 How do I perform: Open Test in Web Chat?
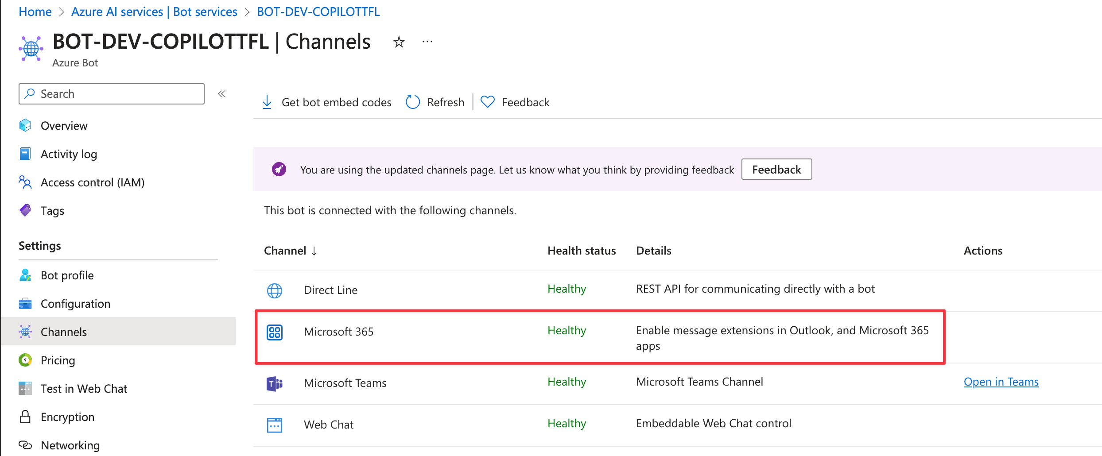(x=84, y=389)
